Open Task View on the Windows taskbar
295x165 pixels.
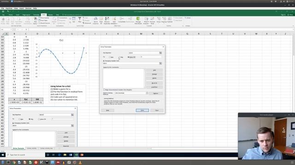pos(53,155)
